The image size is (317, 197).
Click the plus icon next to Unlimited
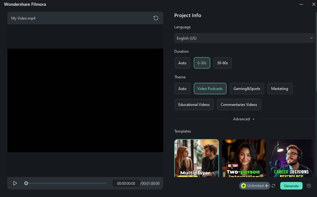(x=266, y=186)
